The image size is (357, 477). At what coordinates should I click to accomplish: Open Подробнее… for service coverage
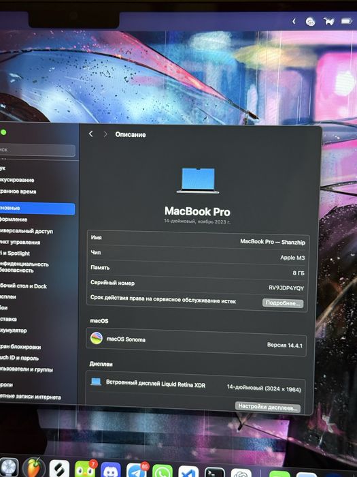pos(283,303)
